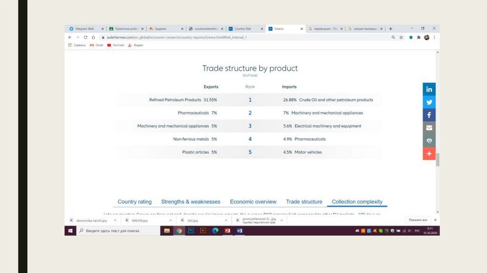This screenshot has height=273, width=487.
Task: Click the address bar URL
Action: pos(176,37)
